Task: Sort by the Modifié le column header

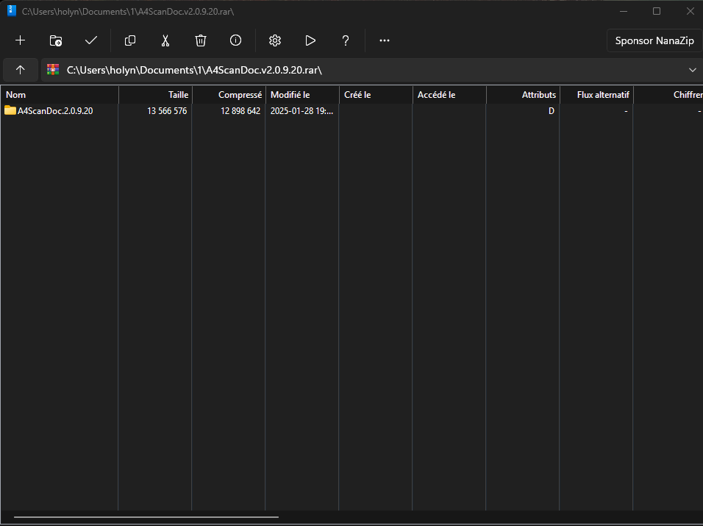Action: point(301,95)
